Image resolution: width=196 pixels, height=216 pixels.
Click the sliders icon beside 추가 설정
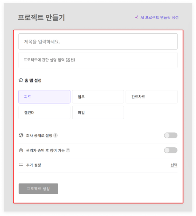tap(21, 165)
